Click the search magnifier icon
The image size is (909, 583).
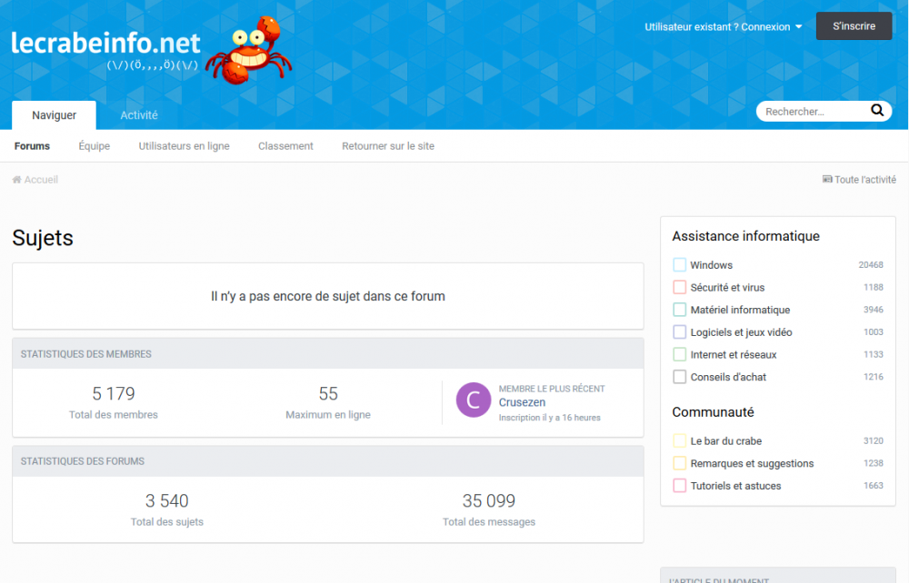point(876,110)
